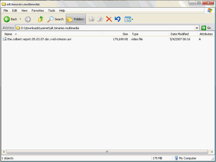The height and width of the screenshot is (162, 216).
Task: Open the Back history dropdown arrow
Action: pos(21,19)
